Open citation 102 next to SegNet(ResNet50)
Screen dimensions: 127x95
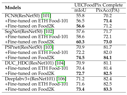click(49, 32)
